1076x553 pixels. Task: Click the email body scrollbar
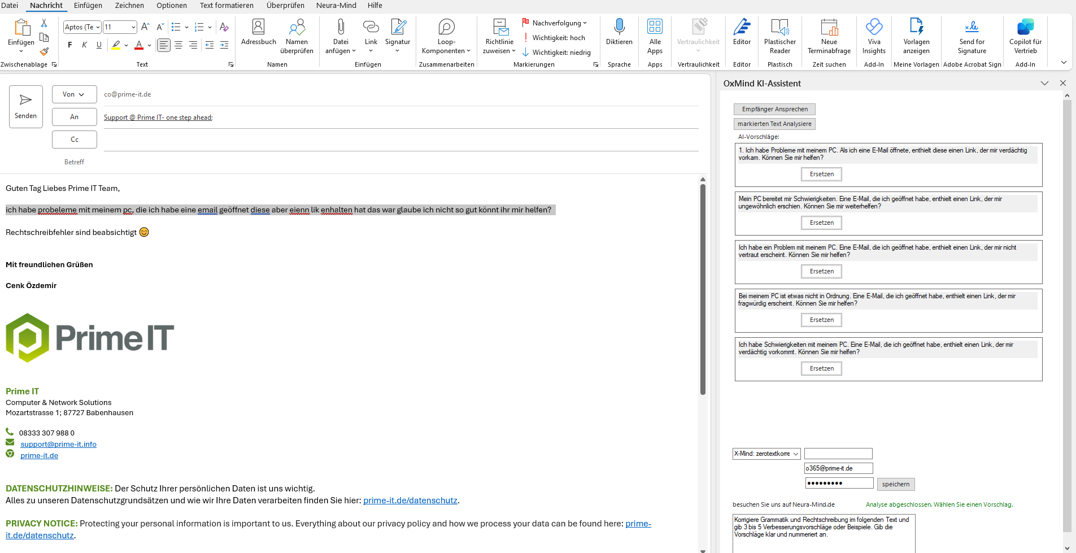click(x=703, y=289)
